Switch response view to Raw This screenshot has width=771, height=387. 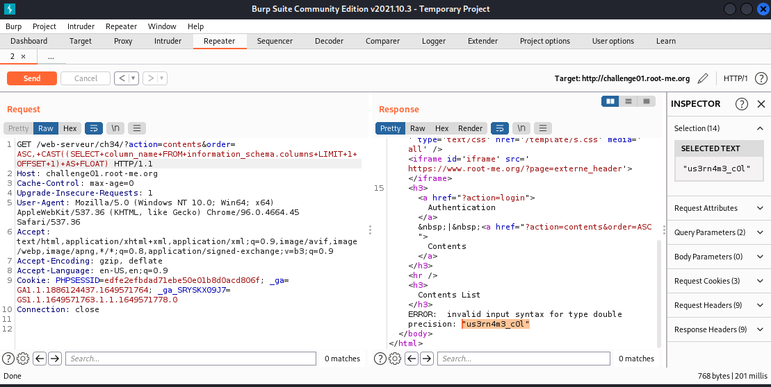click(417, 128)
